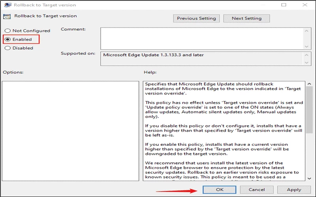
Task: Click the empty Options pane
Action: 71,131
